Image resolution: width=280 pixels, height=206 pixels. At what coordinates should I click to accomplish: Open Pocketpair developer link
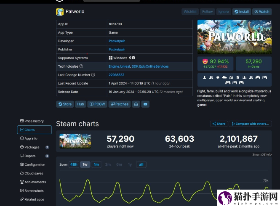click(117, 41)
